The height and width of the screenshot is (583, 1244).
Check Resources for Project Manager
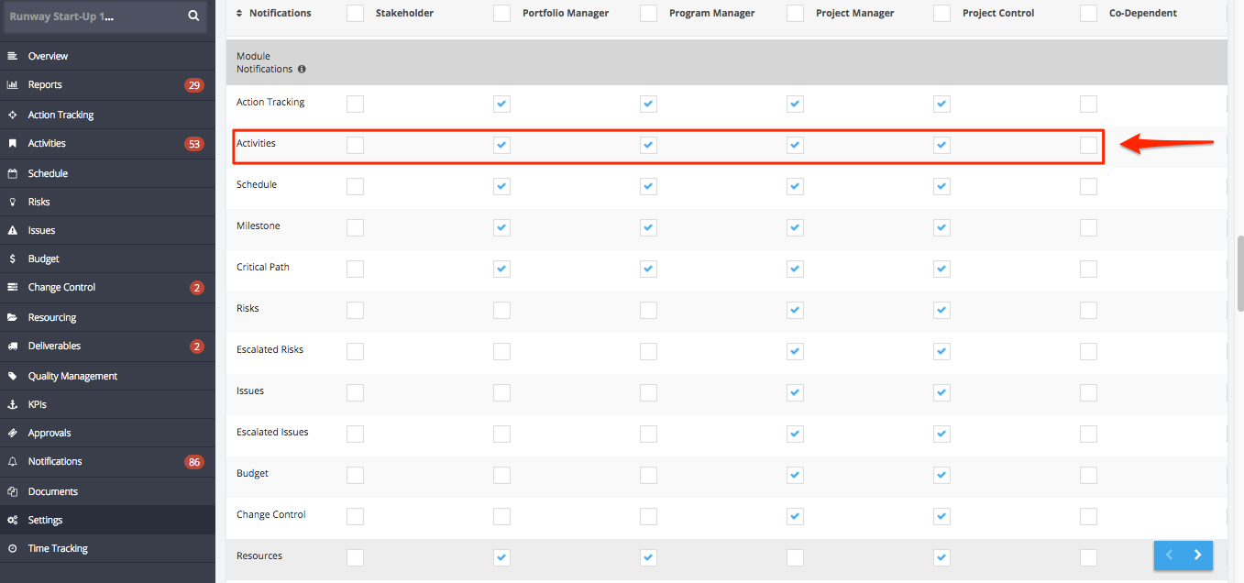[795, 557]
